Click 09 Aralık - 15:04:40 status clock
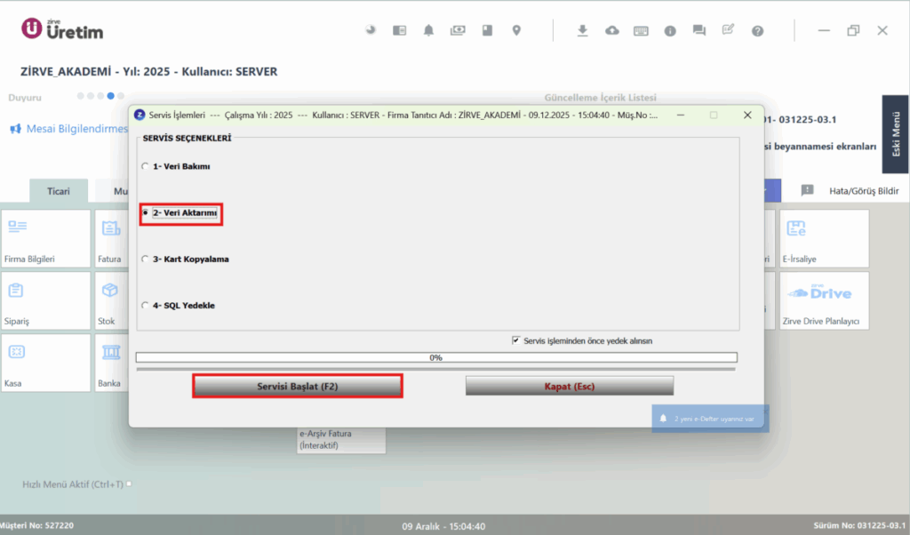 point(443,526)
